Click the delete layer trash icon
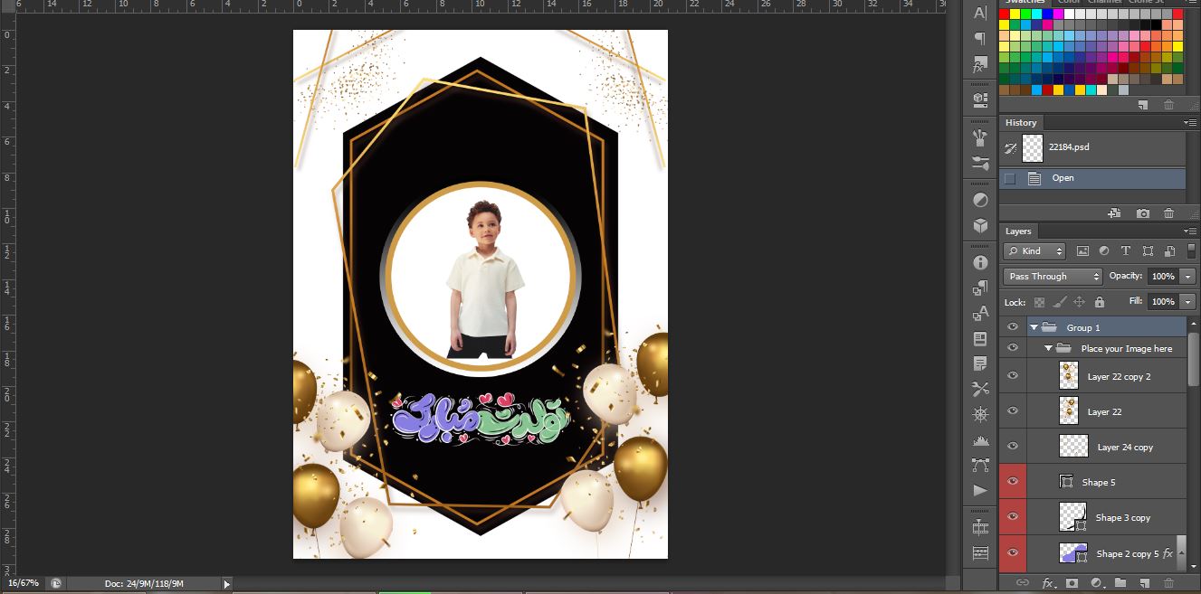This screenshot has height=594, width=1201. 1168,583
